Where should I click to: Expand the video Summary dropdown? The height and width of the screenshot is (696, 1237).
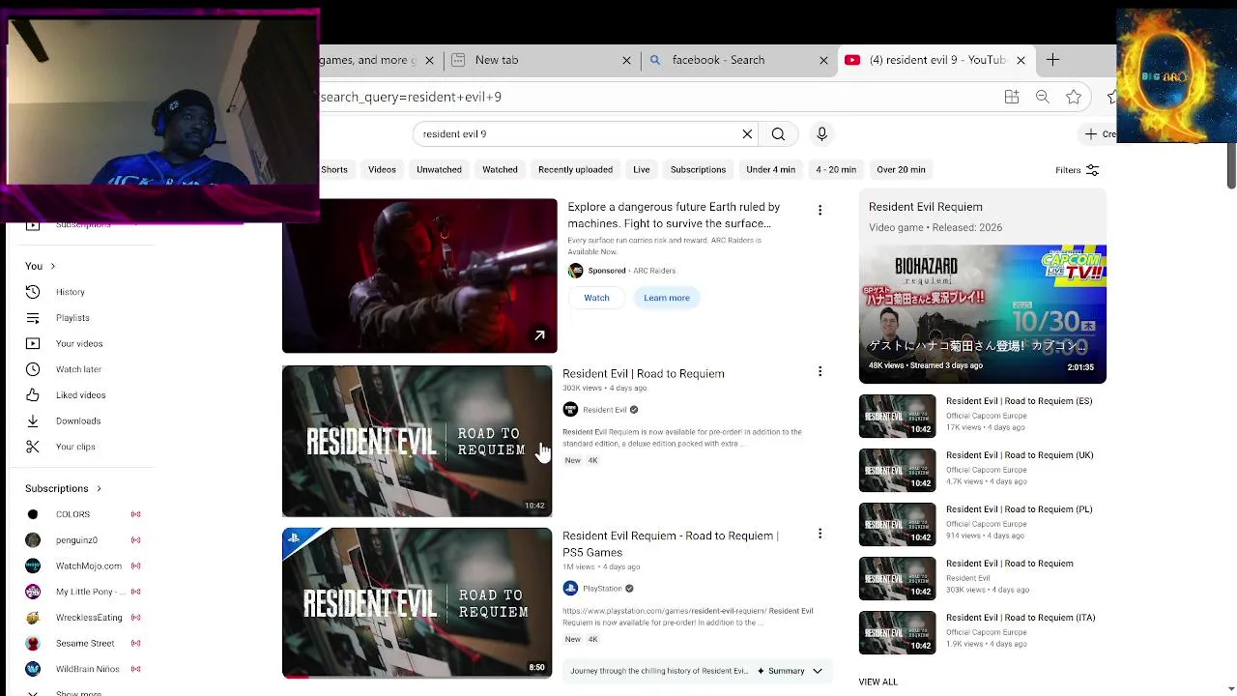coord(818,671)
